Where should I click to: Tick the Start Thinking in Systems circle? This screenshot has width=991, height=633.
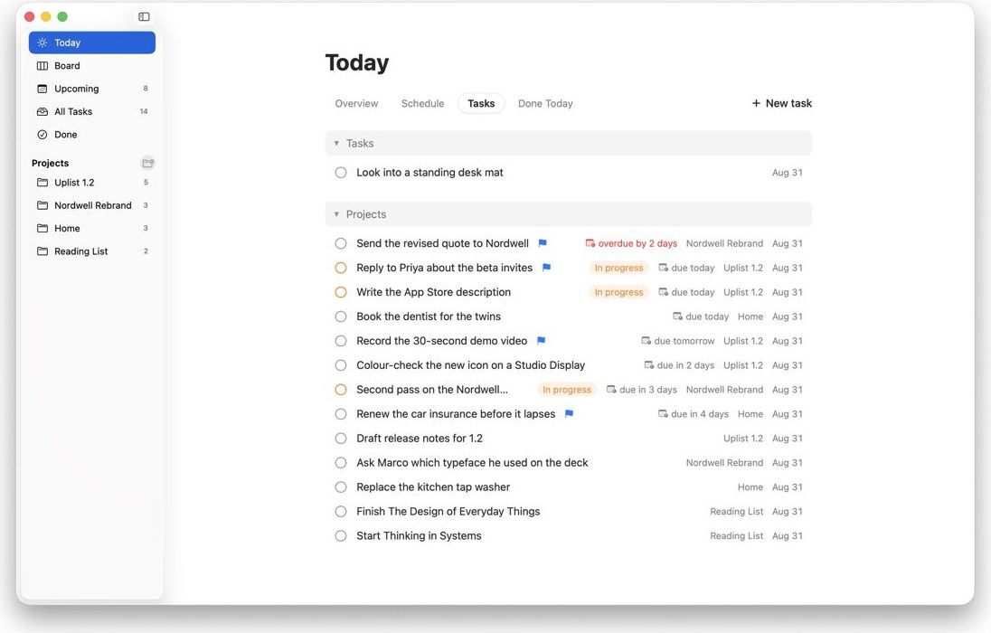pos(341,535)
